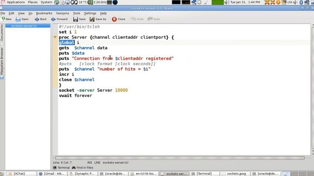
Task: Click the gets $channel data line
Action: coord(83,48)
